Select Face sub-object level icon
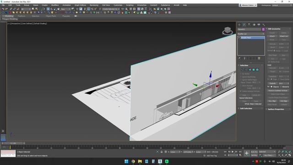The height and width of the screenshot is (165, 293). [x=250, y=70]
